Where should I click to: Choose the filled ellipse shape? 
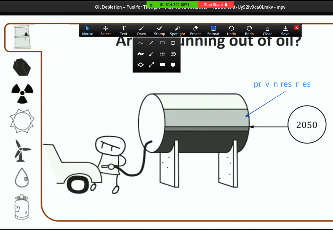[x=173, y=65]
